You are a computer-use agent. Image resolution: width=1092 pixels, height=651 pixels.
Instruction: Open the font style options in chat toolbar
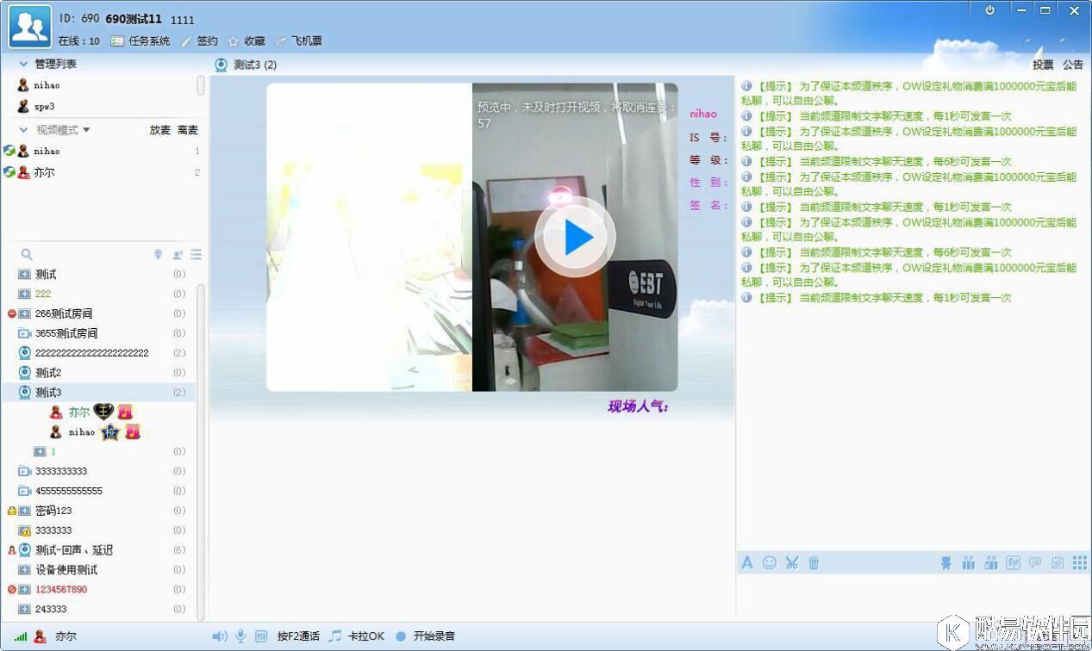coord(746,562)
